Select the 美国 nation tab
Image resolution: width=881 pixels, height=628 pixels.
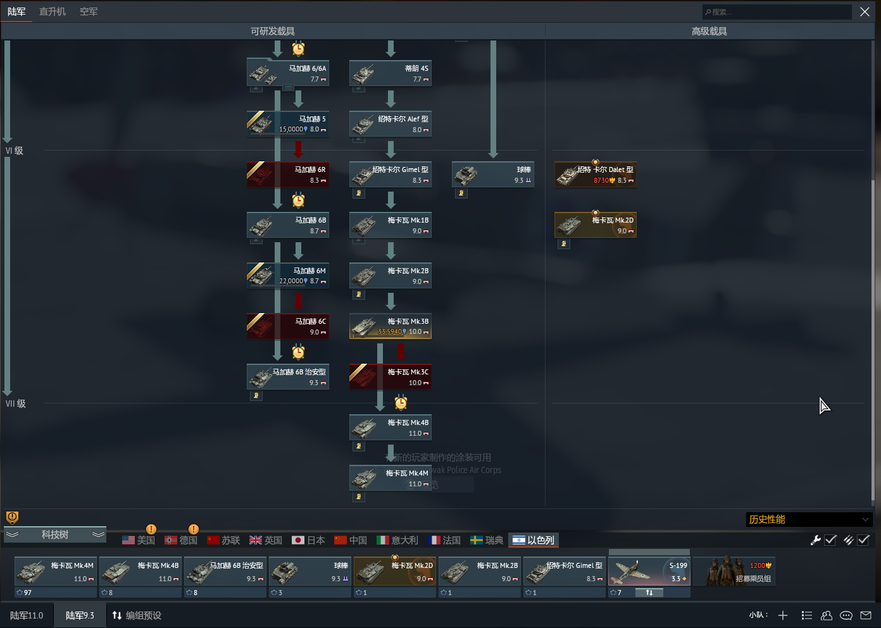(139, 540)
